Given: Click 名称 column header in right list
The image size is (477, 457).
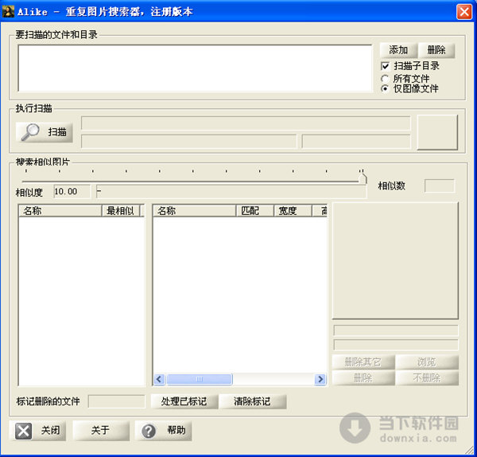Looking at the screenshot, I should [x=195, y=211].
